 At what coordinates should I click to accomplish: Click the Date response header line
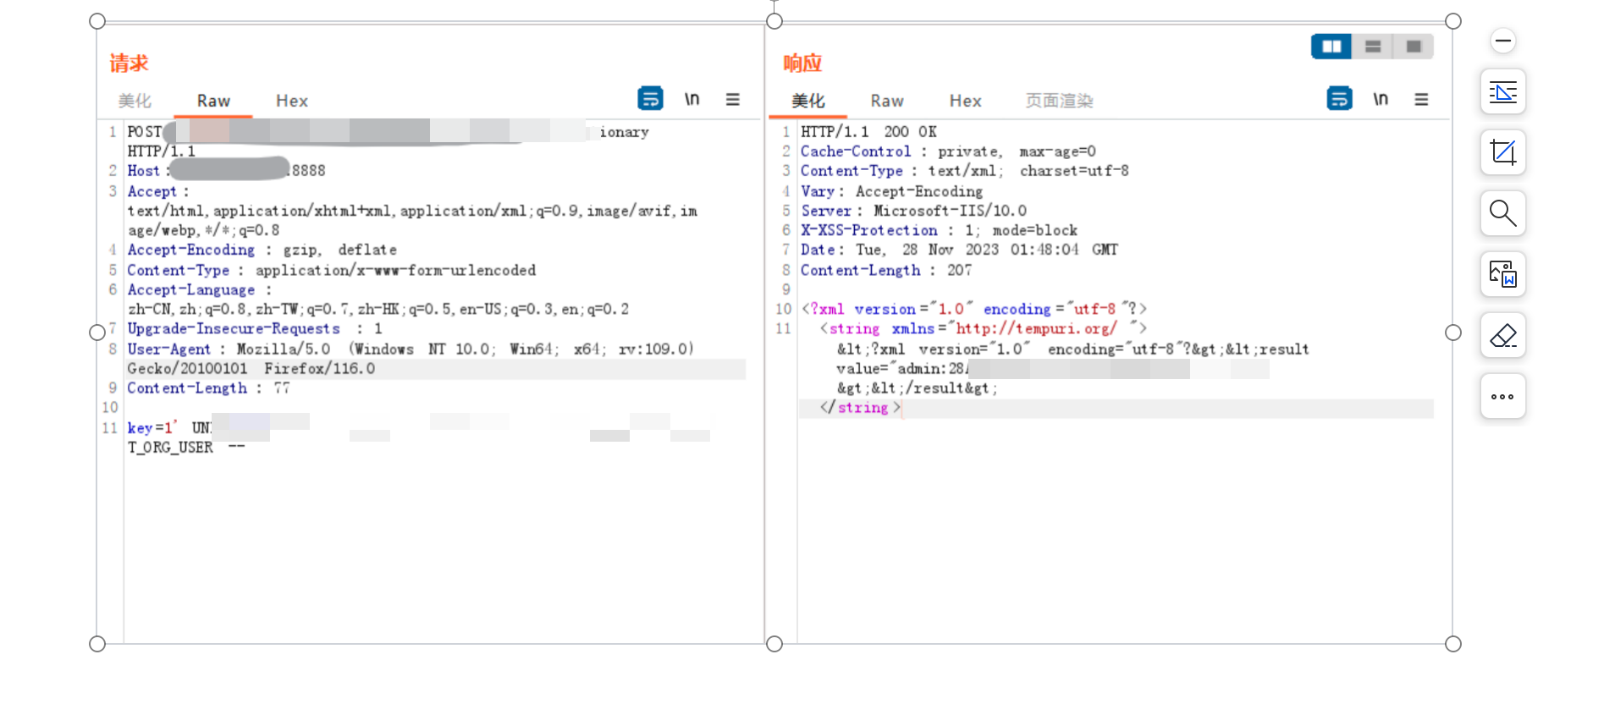(x=960, y=250)
